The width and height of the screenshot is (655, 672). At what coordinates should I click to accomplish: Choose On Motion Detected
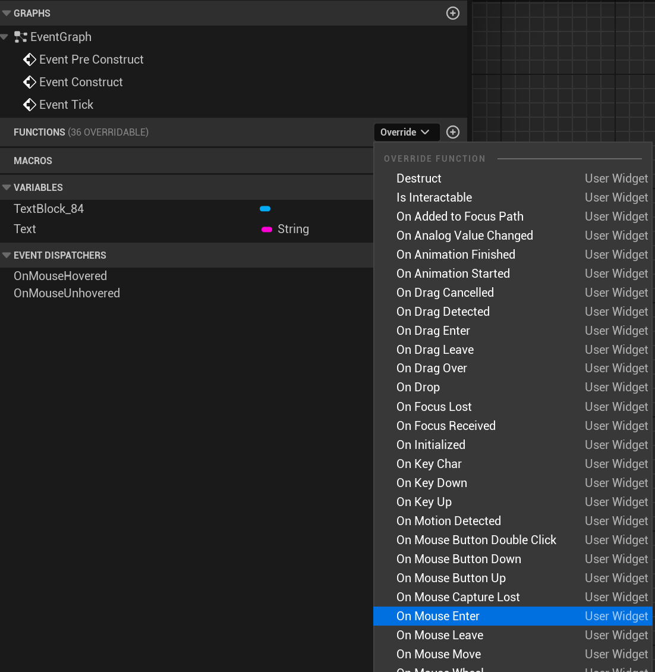pos(513,521)
